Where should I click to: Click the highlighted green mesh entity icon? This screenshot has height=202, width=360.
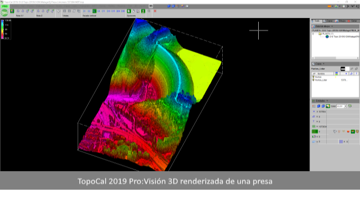click(315, 132)
